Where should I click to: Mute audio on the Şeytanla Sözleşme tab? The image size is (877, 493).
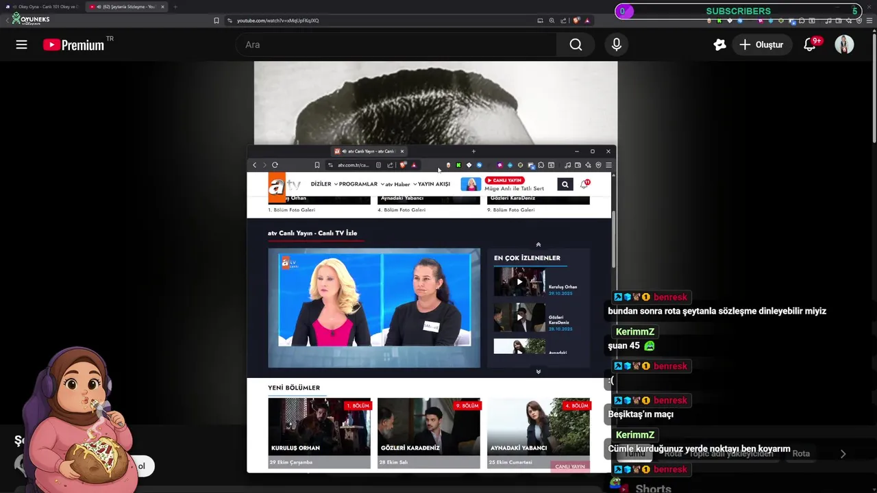[99, 7]
